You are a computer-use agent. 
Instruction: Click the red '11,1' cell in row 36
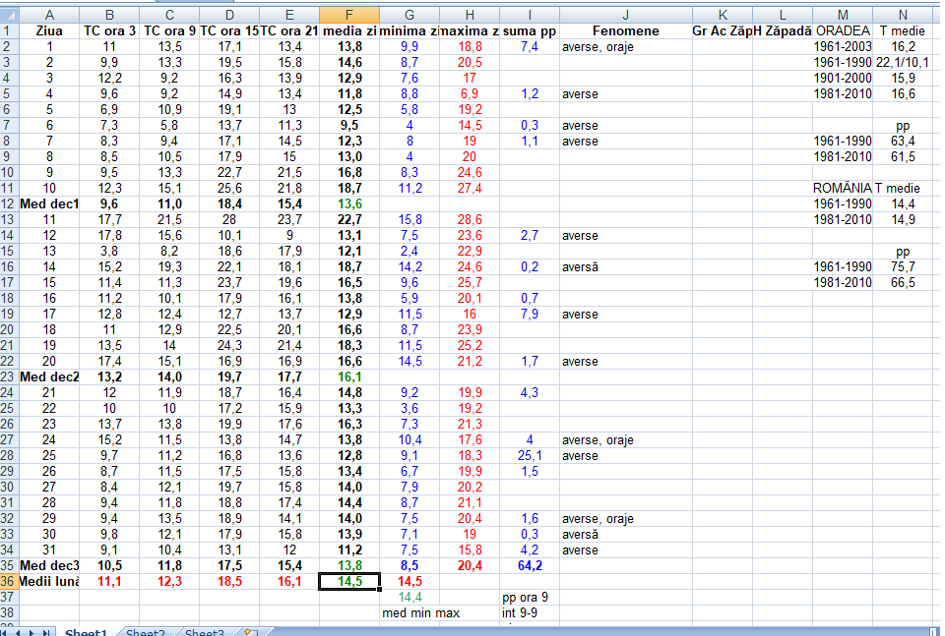pos(109,581)
